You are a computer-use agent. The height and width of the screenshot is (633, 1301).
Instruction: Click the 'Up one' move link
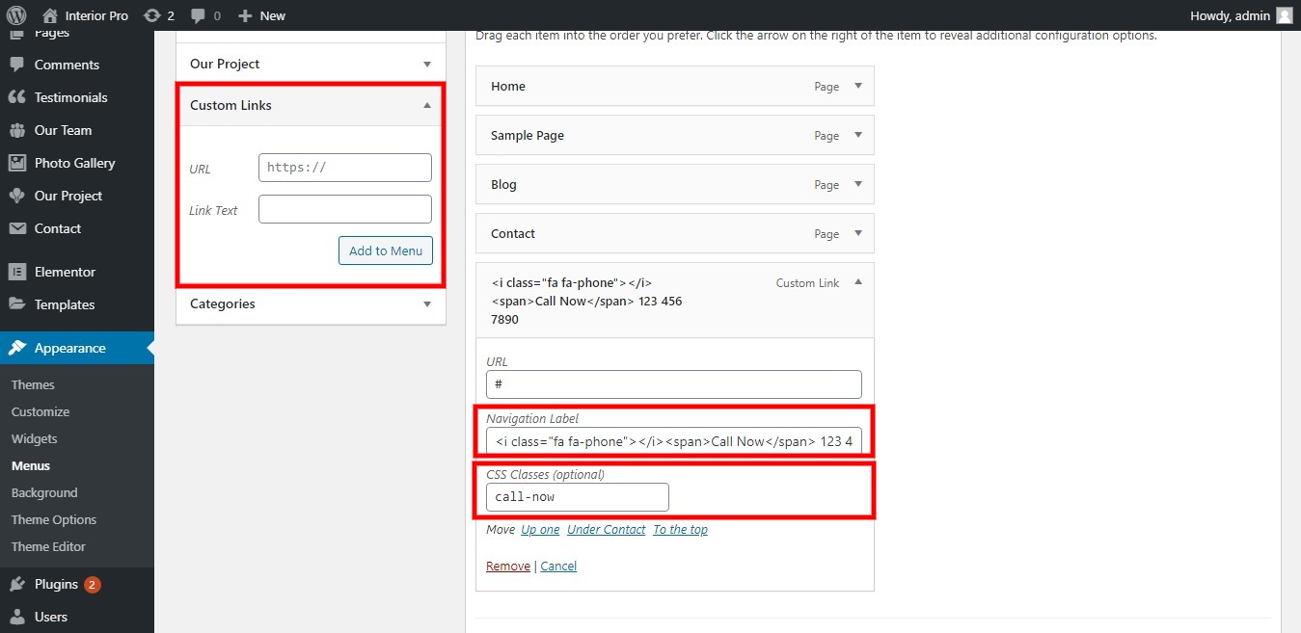(540, 530)
